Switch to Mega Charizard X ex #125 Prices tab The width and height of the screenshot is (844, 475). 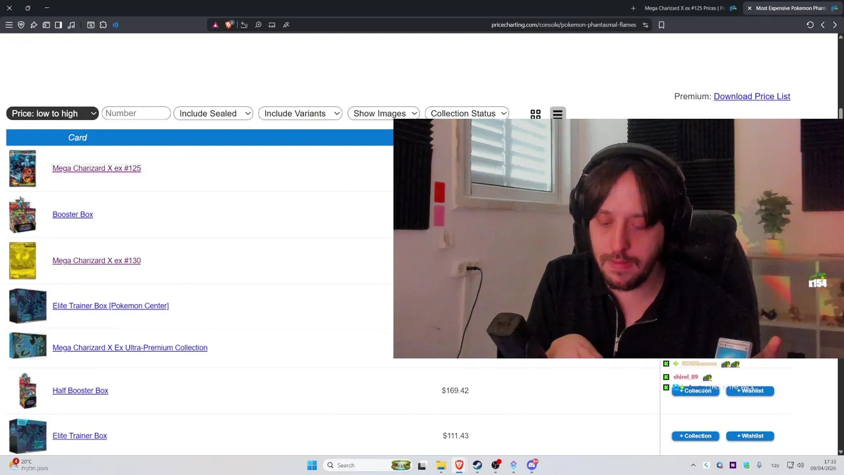pyautogui.click(x=690, y=8)
